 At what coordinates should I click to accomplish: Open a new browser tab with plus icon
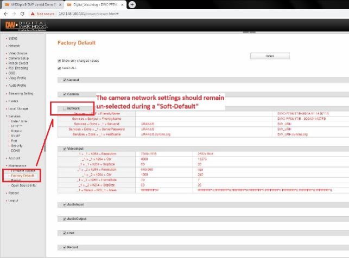point(132,4)
